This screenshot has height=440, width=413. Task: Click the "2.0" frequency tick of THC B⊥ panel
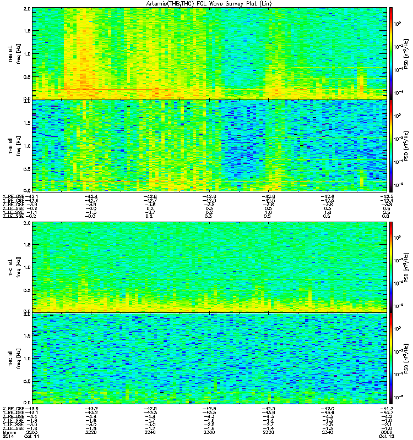tap(27, 223)
